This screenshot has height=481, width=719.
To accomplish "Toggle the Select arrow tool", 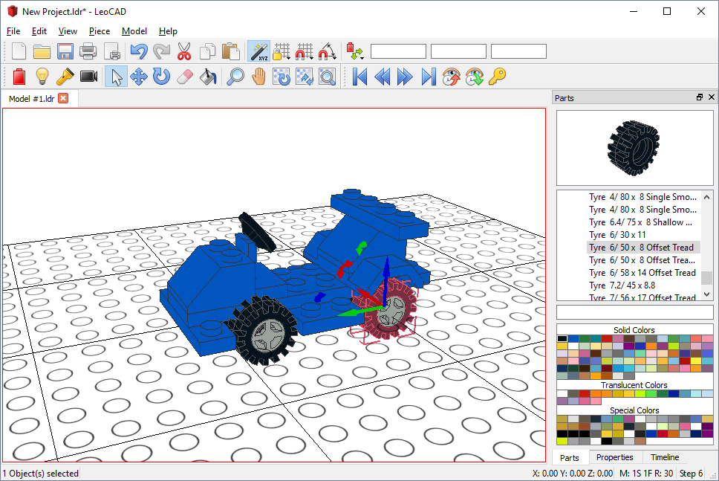I will pos(116,77).
